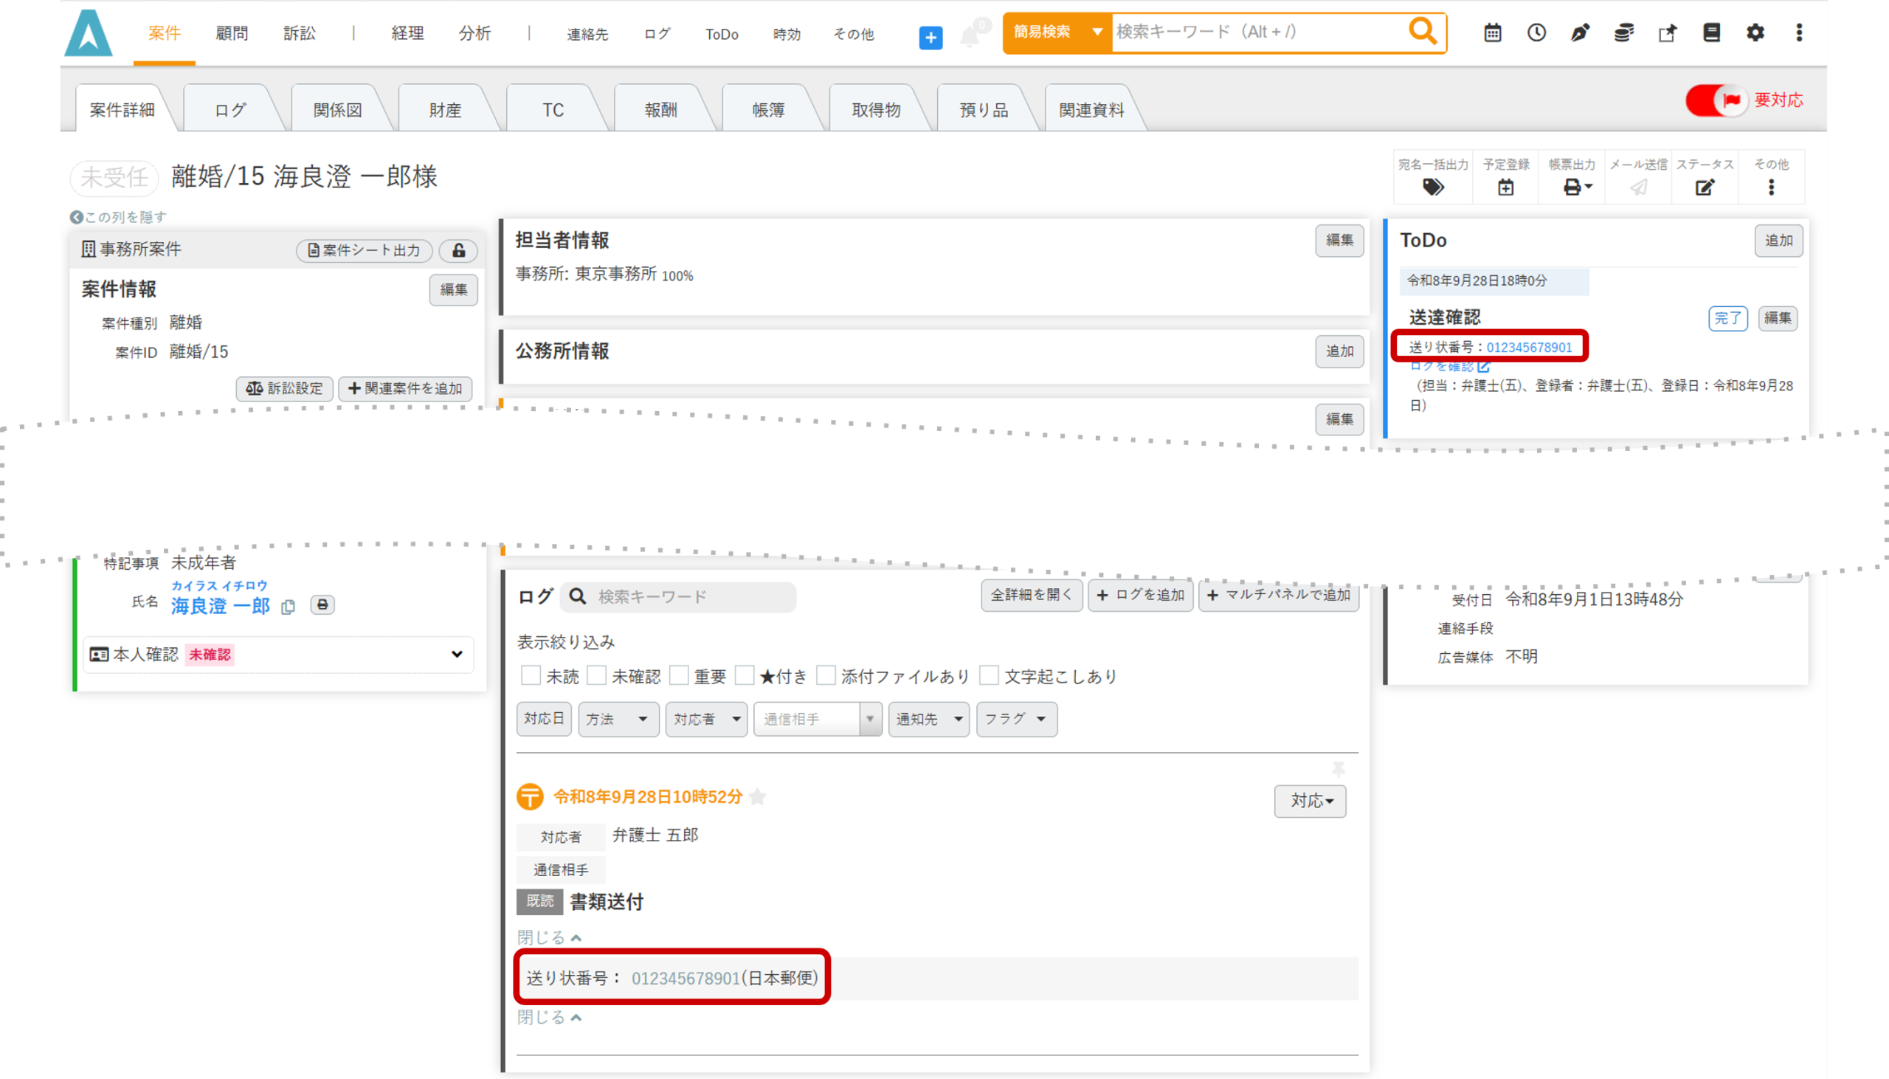Copy the name 海良澄 一郎 icon

pos(289,607)
